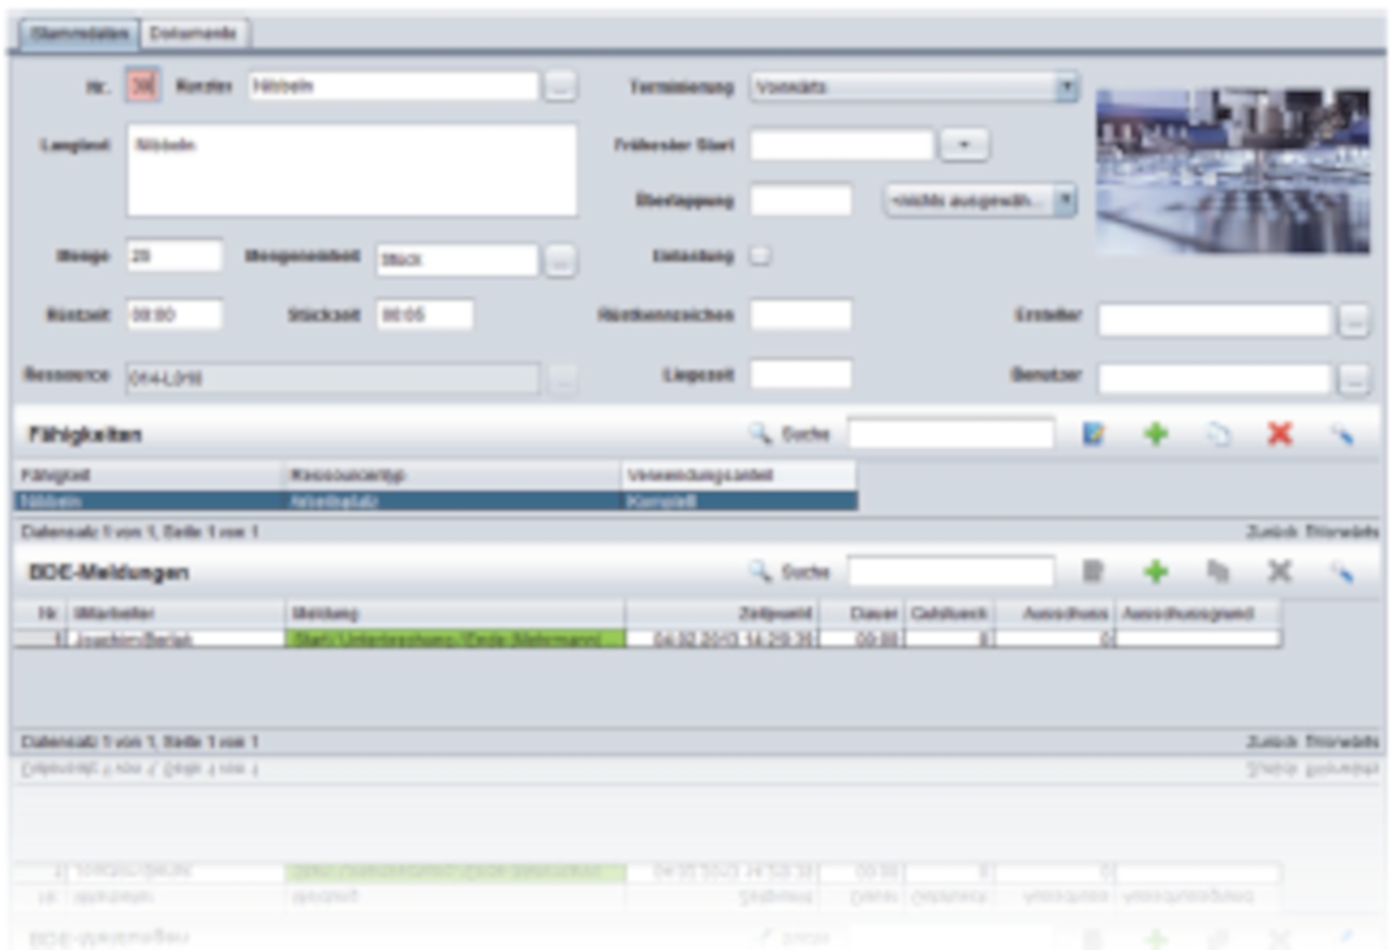Focus the Benutzer field
The image size is (1392, 950).
[x=1214, y=378]
